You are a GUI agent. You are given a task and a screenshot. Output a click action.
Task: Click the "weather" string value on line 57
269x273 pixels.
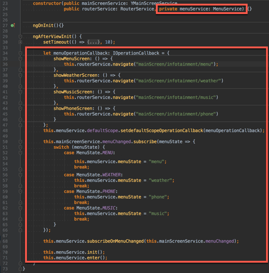click(x=160, y=180)
